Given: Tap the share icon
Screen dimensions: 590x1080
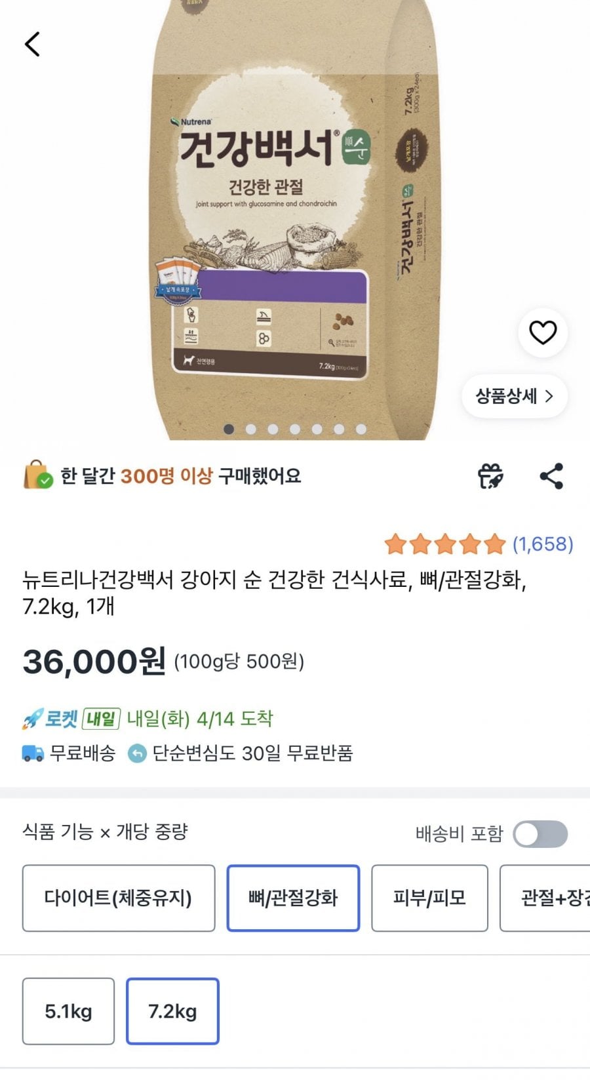Looking at the screenshot, I should [x=551, y=476].
